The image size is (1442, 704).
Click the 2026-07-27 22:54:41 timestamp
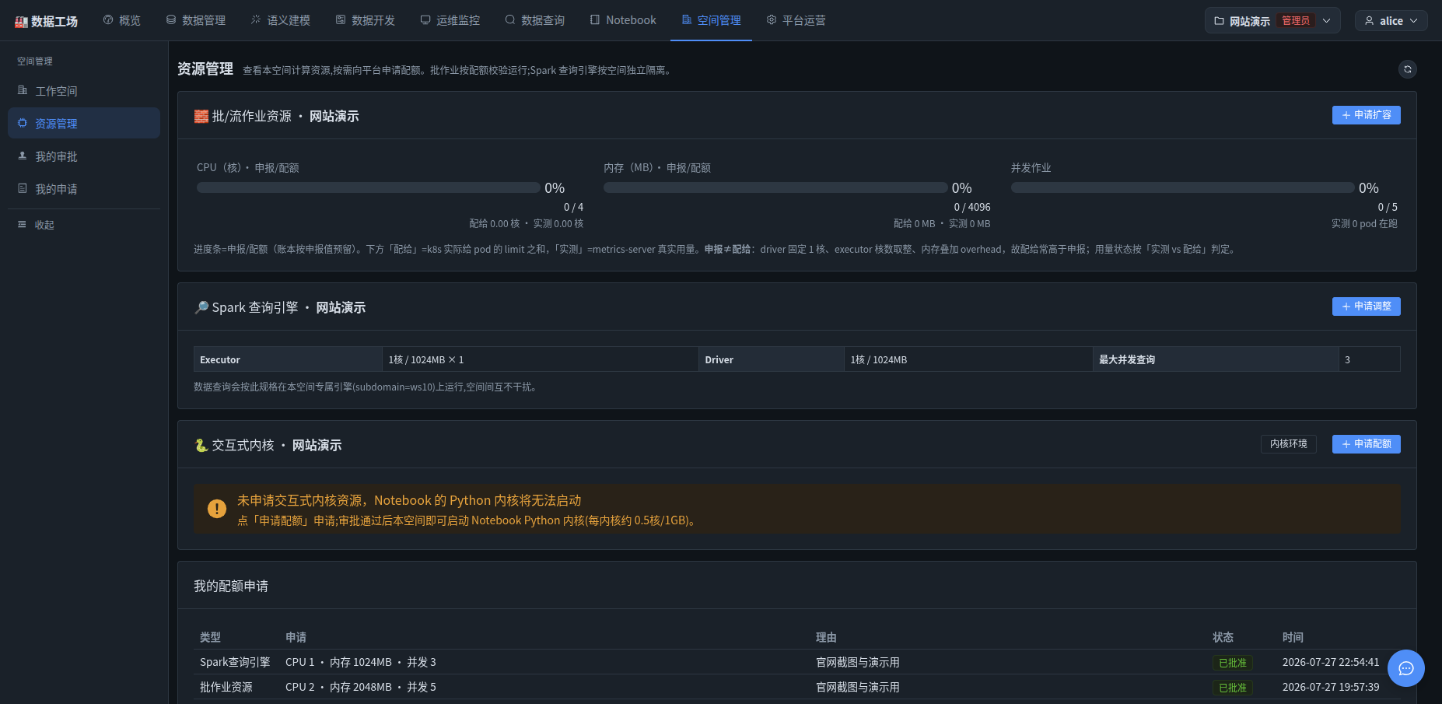click(x=1331, y=662)
